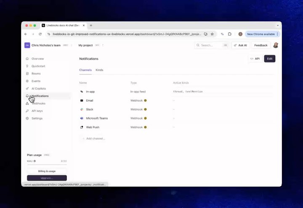
Task: Click the Microsoft Teams webhook warning indicator
Action: [145, 118]
